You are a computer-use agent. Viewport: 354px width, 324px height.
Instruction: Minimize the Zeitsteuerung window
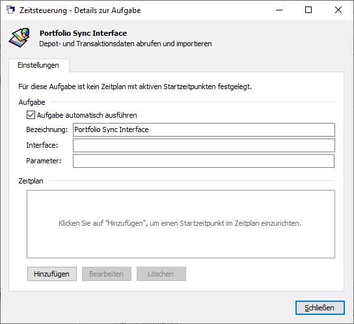(x=279, y=10)
